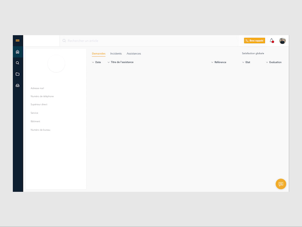This screenshot has width=302, height=227.
Task: Expand the Date column filter
Action: 97,62
